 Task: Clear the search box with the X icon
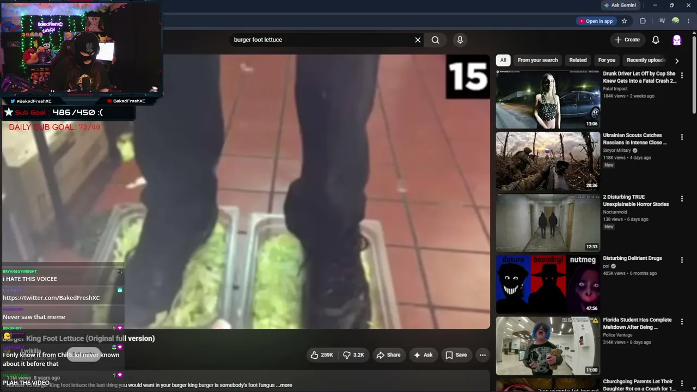418,40
